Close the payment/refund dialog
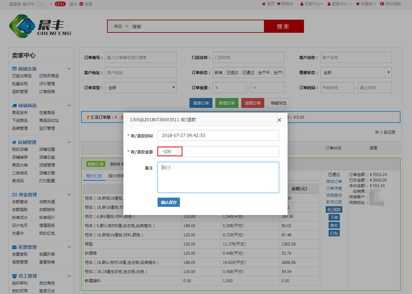412x294 pixels. coord(279,120)
